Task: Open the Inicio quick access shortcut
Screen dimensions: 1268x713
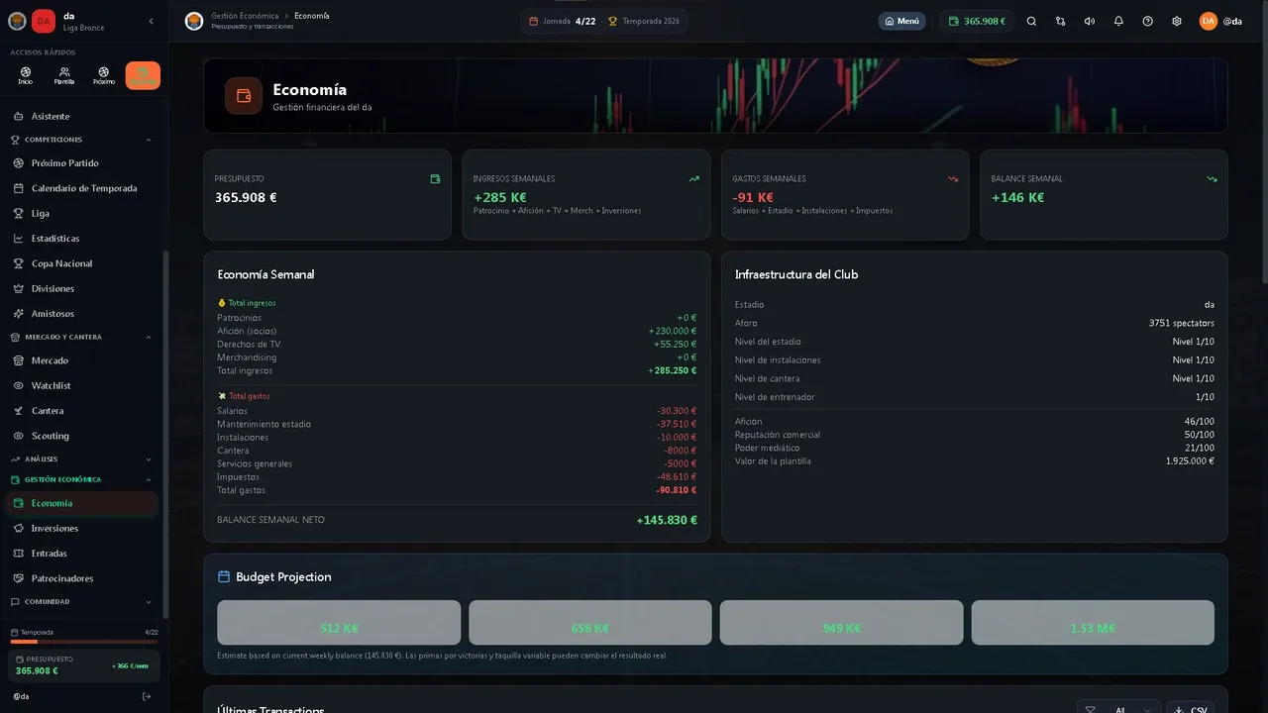Action: [x=25, y=75]
